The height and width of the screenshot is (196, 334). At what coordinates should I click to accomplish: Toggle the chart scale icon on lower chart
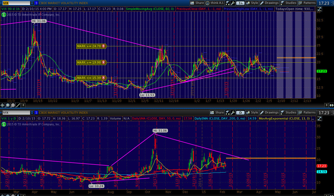pos(319,118)
